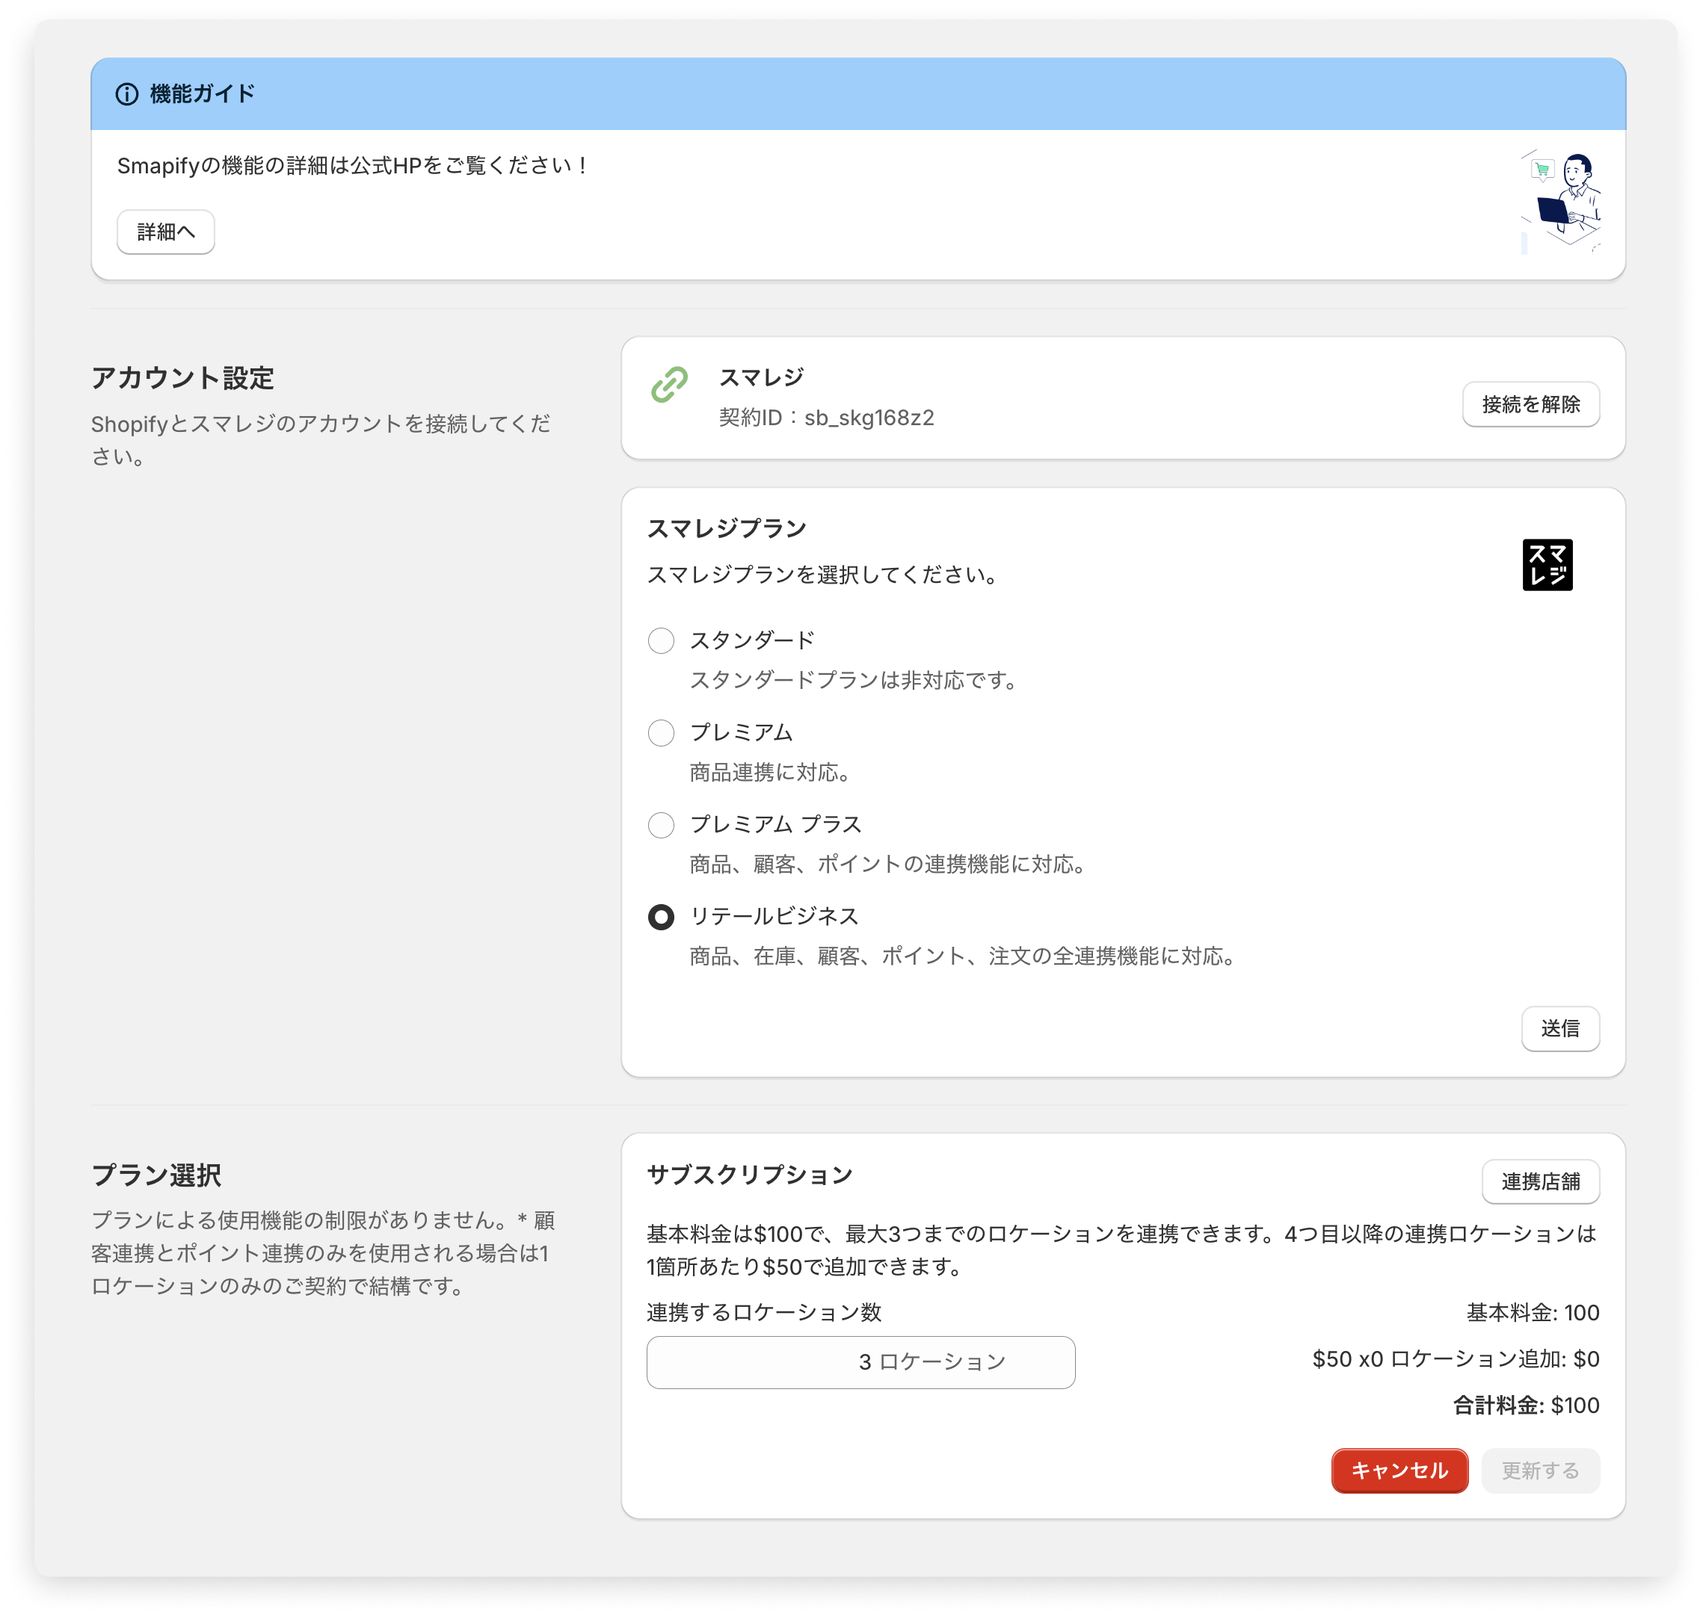
Task: Click the 基本料金: 100 text
Action: pyautogui.click(x=1533, y=1313)
